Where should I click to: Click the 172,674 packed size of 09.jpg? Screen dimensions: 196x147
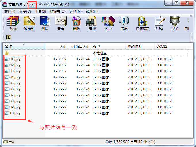[83, 107]
